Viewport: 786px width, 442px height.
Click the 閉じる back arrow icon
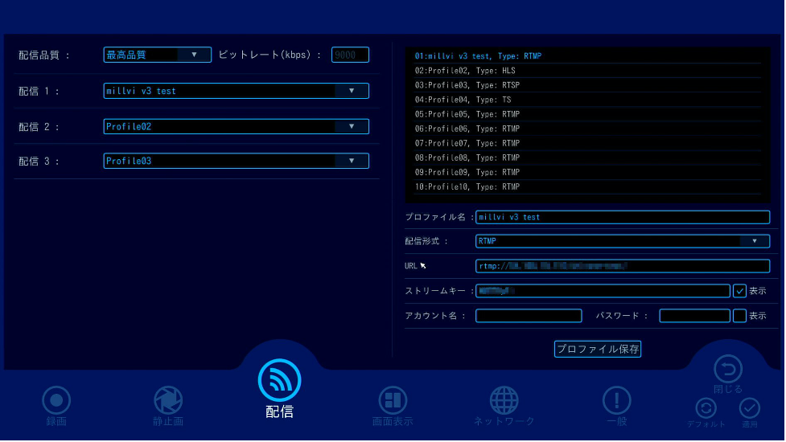[727, 370]
